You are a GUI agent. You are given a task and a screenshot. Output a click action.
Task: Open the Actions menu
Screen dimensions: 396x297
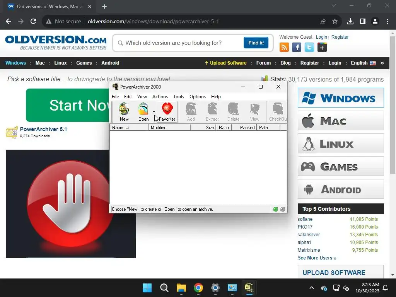click(160, 96)
